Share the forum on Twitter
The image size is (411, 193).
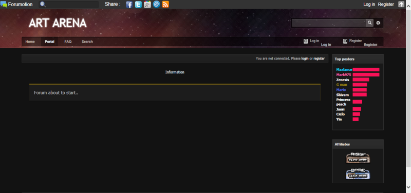(x=138, y=4)
